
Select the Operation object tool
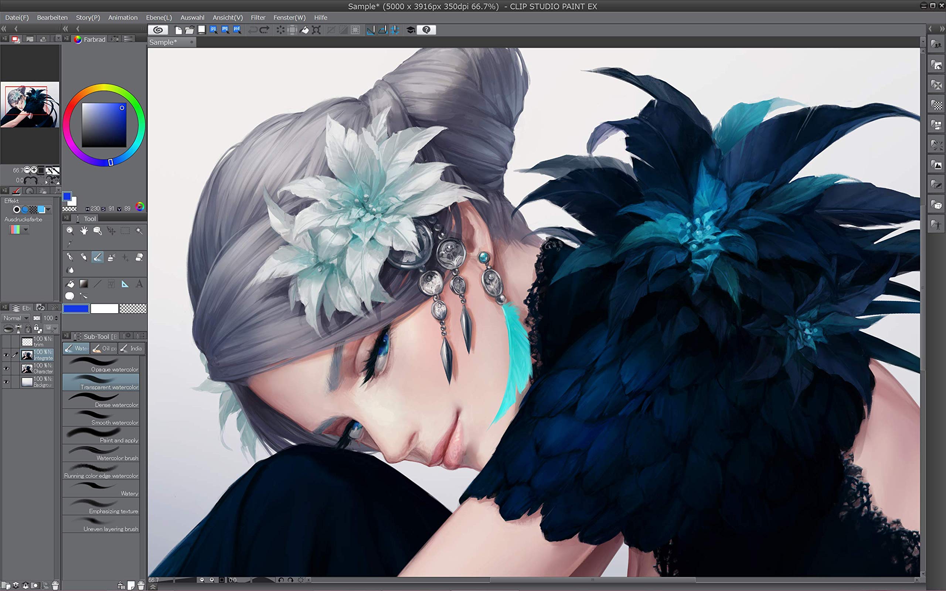(x=97, y=230)
